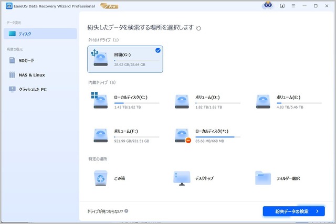Viewport: 336px width, 224px height.
Task: Click the ローカルディスク(C:) label
Action: click(x=131, y=97)
